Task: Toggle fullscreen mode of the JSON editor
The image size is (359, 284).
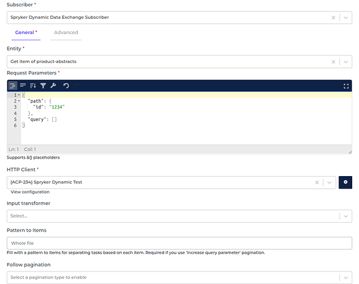Action: click(346, 86)
